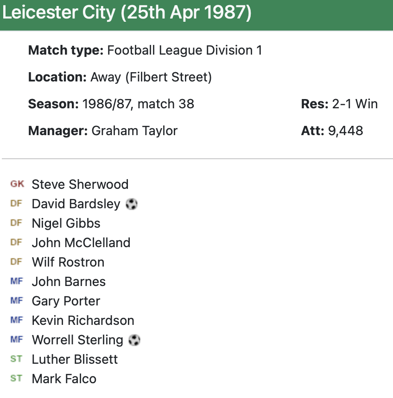Open John McClelland's player link
393x398 pixels.
click(x=81, y=243)
